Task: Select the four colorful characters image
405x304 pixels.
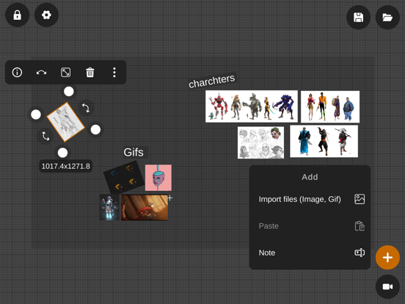Action: tap(330, 106)
